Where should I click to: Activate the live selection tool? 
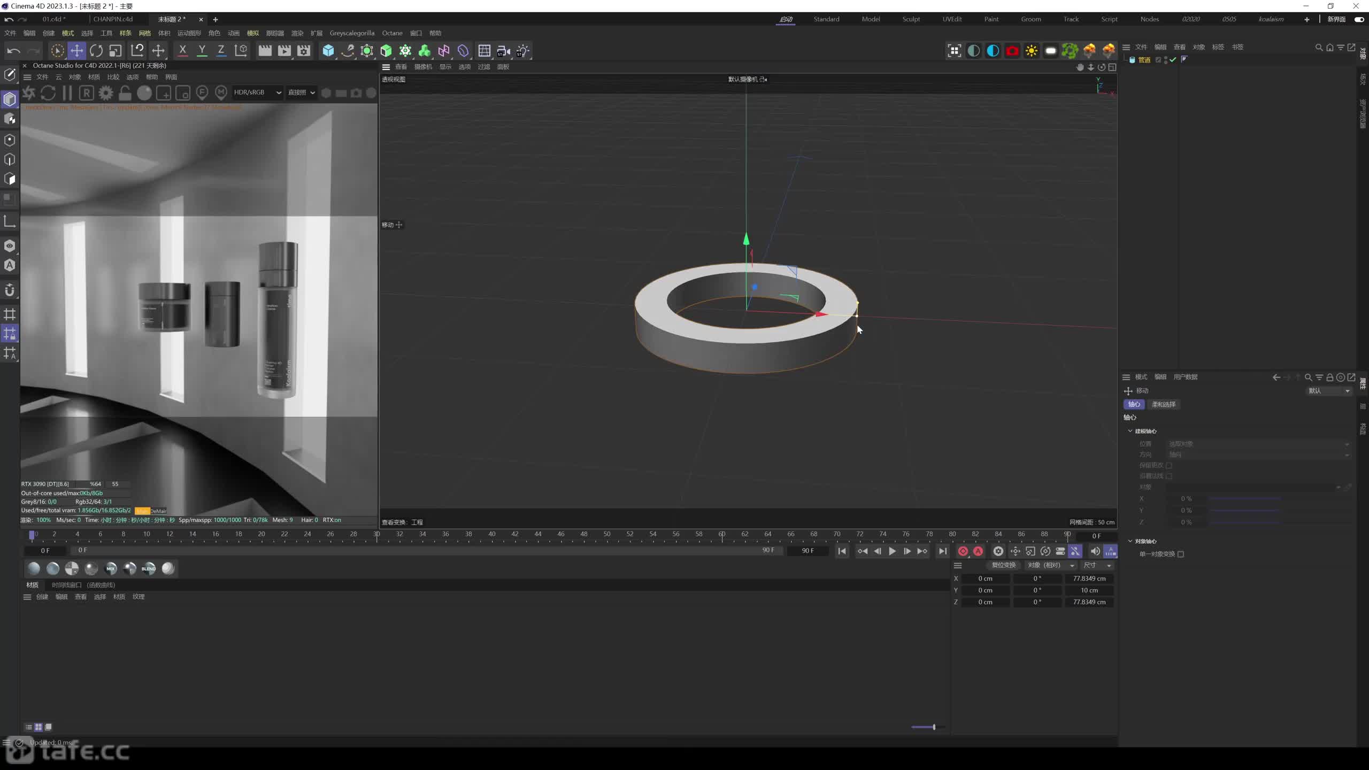pyautogui.click(x=57, y=51)
